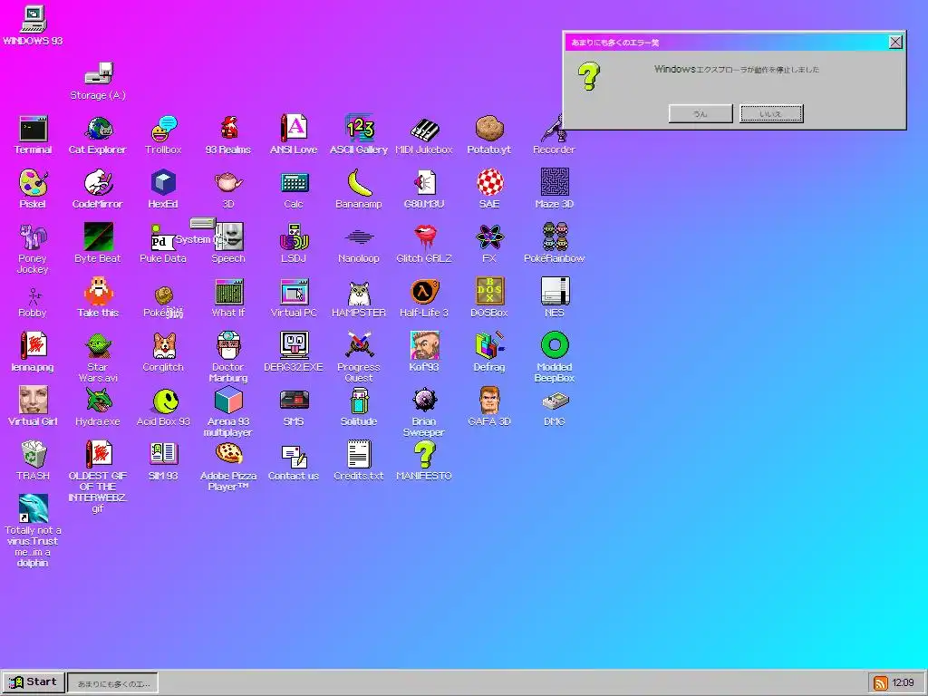This screenshot has height=696, width=928.
Task: Launch the Solitude icon
Action: 359,401
